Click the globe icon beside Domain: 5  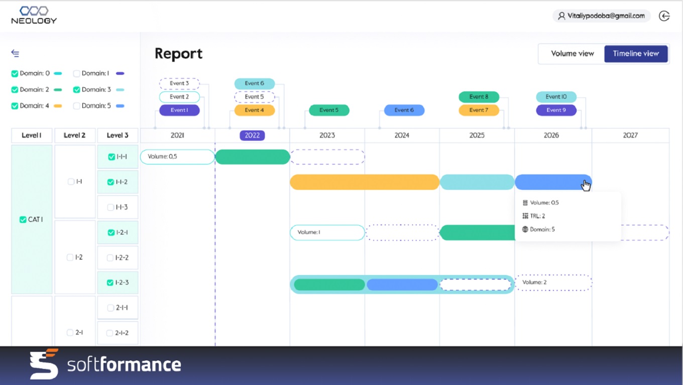[525, 229]
